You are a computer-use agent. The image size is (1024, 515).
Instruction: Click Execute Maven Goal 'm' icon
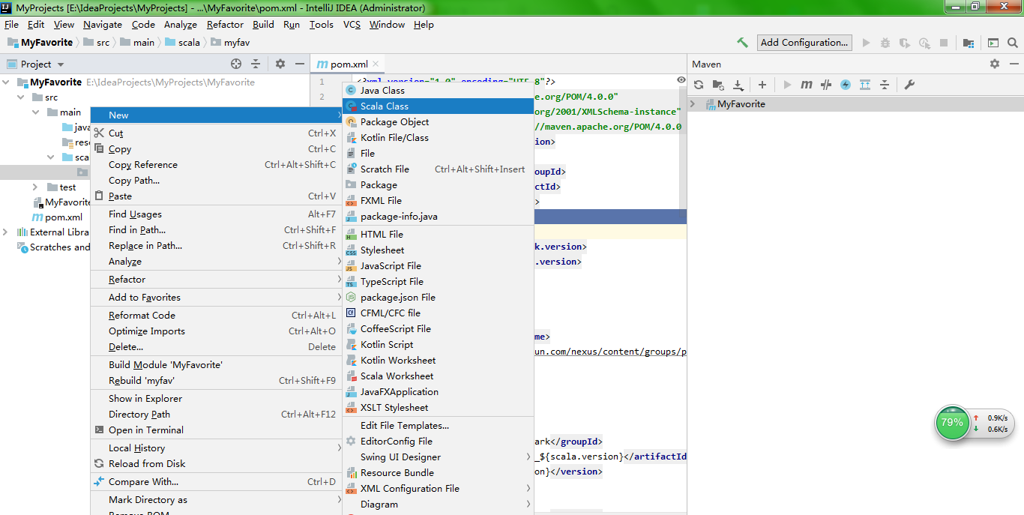pos(807,85)
